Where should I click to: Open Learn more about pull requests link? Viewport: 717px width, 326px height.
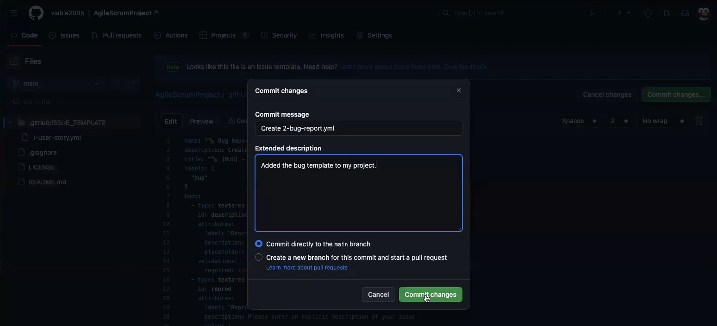(x=306, y=268)
